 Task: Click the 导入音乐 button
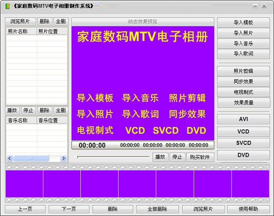coord(243,43)
